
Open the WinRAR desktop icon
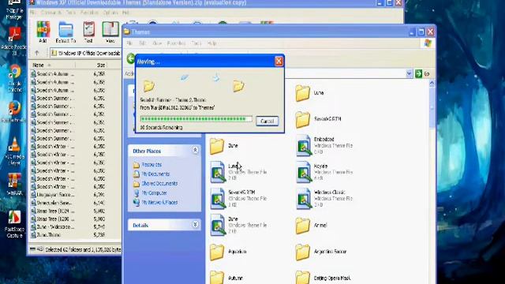[x=14, y=184]
